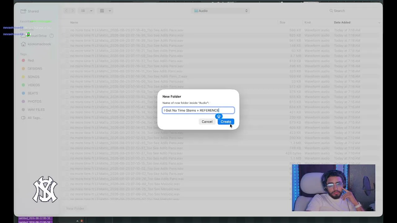
Task: Click the 60 KB size cell
Action: click(x=296, y=51)
